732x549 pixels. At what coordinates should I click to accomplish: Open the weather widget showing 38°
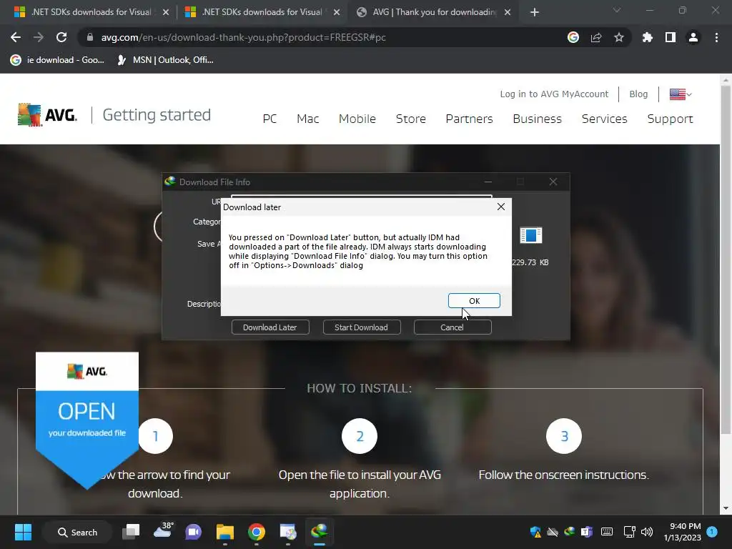pos(162,531)
